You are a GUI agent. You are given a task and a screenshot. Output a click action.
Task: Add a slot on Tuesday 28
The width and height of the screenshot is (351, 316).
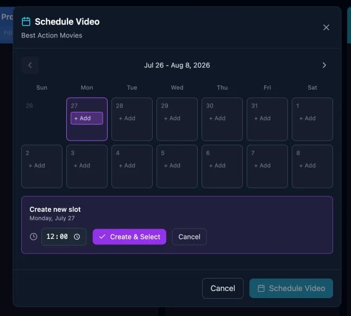pyautogui.click(x=127, y=118)
